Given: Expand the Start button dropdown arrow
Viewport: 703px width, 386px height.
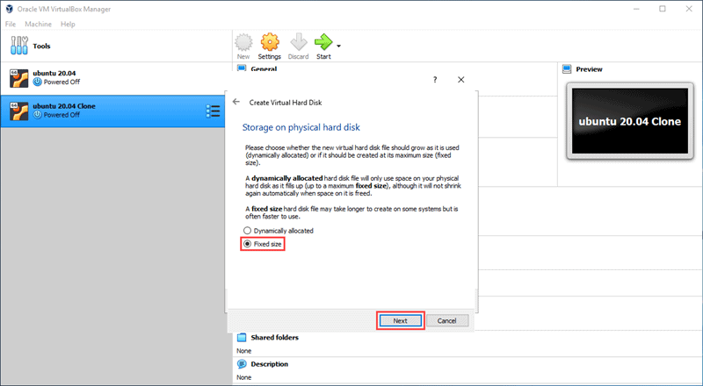Looking at the screenshot, I should point(338,46).
